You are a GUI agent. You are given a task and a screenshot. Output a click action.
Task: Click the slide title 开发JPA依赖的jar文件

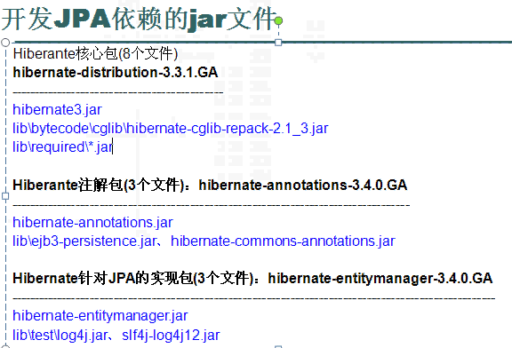(139, 20)
